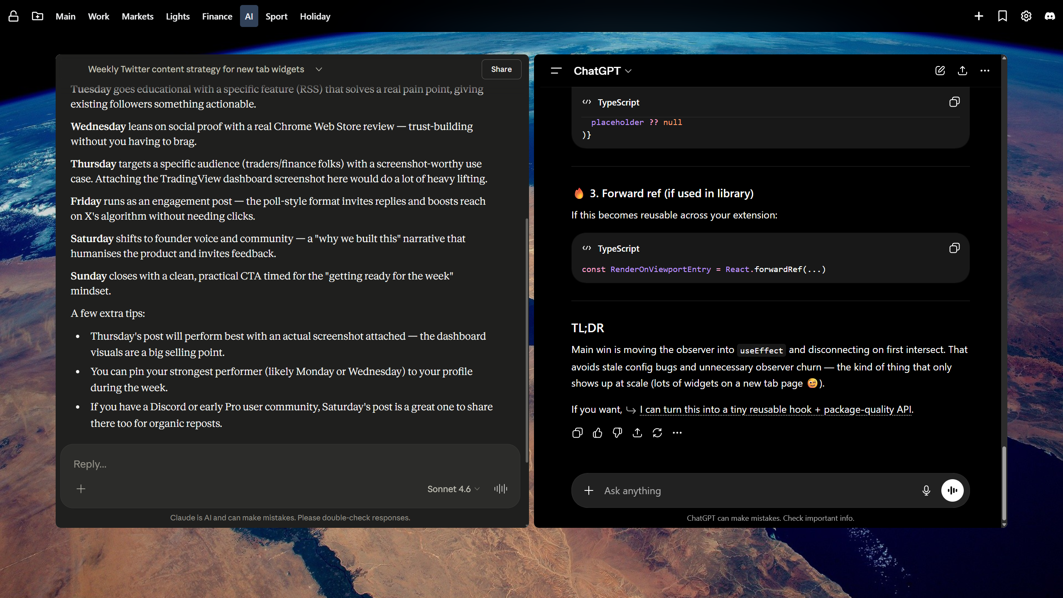Switch to the Holiday tab

315,16
